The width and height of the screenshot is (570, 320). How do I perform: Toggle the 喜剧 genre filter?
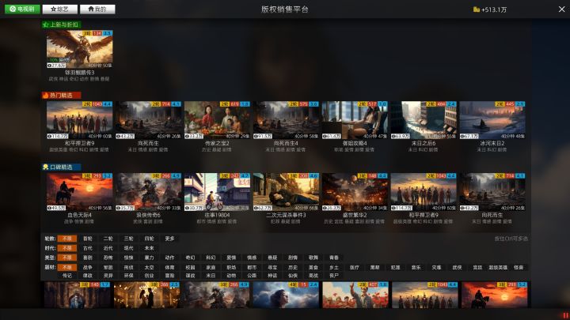pos(88,258)
